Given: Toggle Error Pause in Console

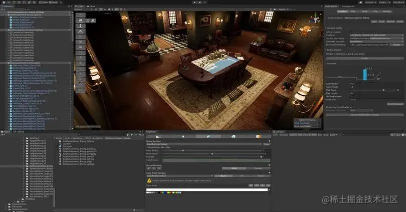Looking at the screenshot, I should (x=323, y=135).
